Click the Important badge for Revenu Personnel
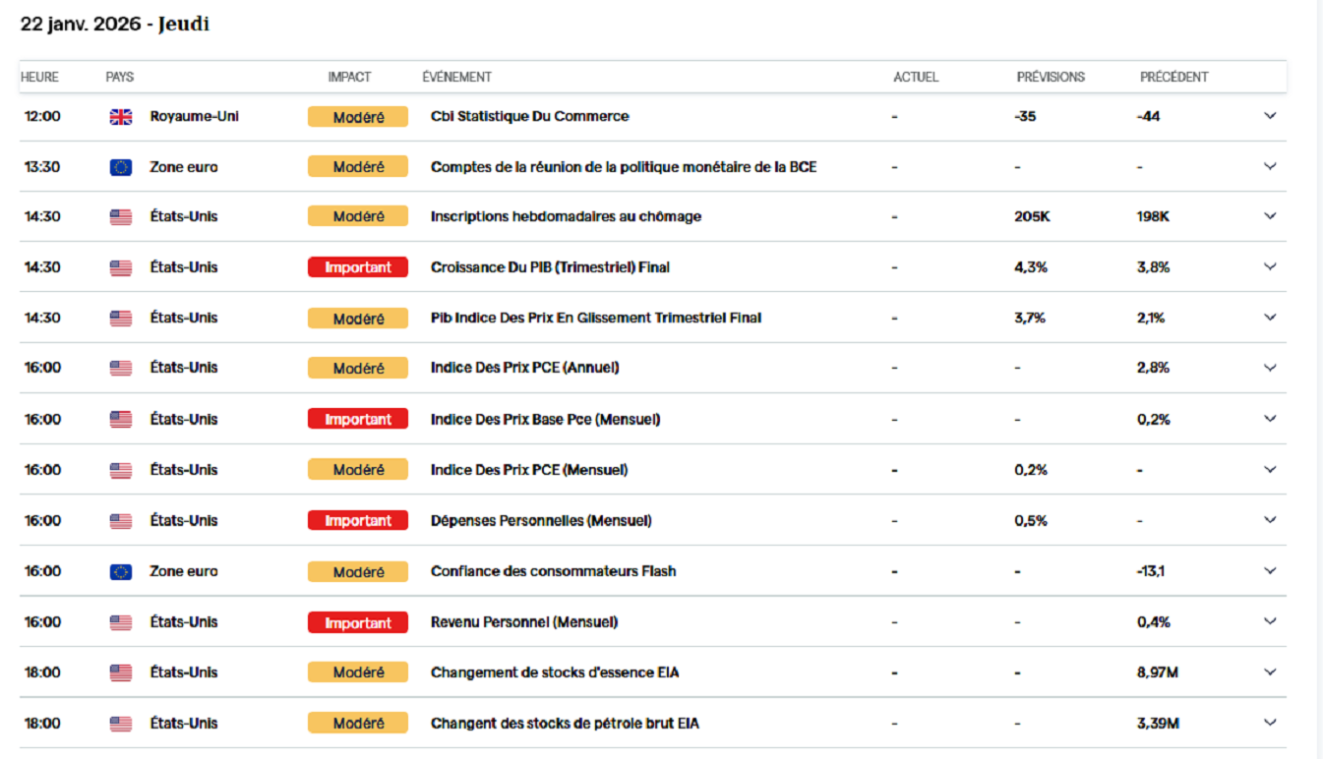1323x759 pixels. [358, 623]
